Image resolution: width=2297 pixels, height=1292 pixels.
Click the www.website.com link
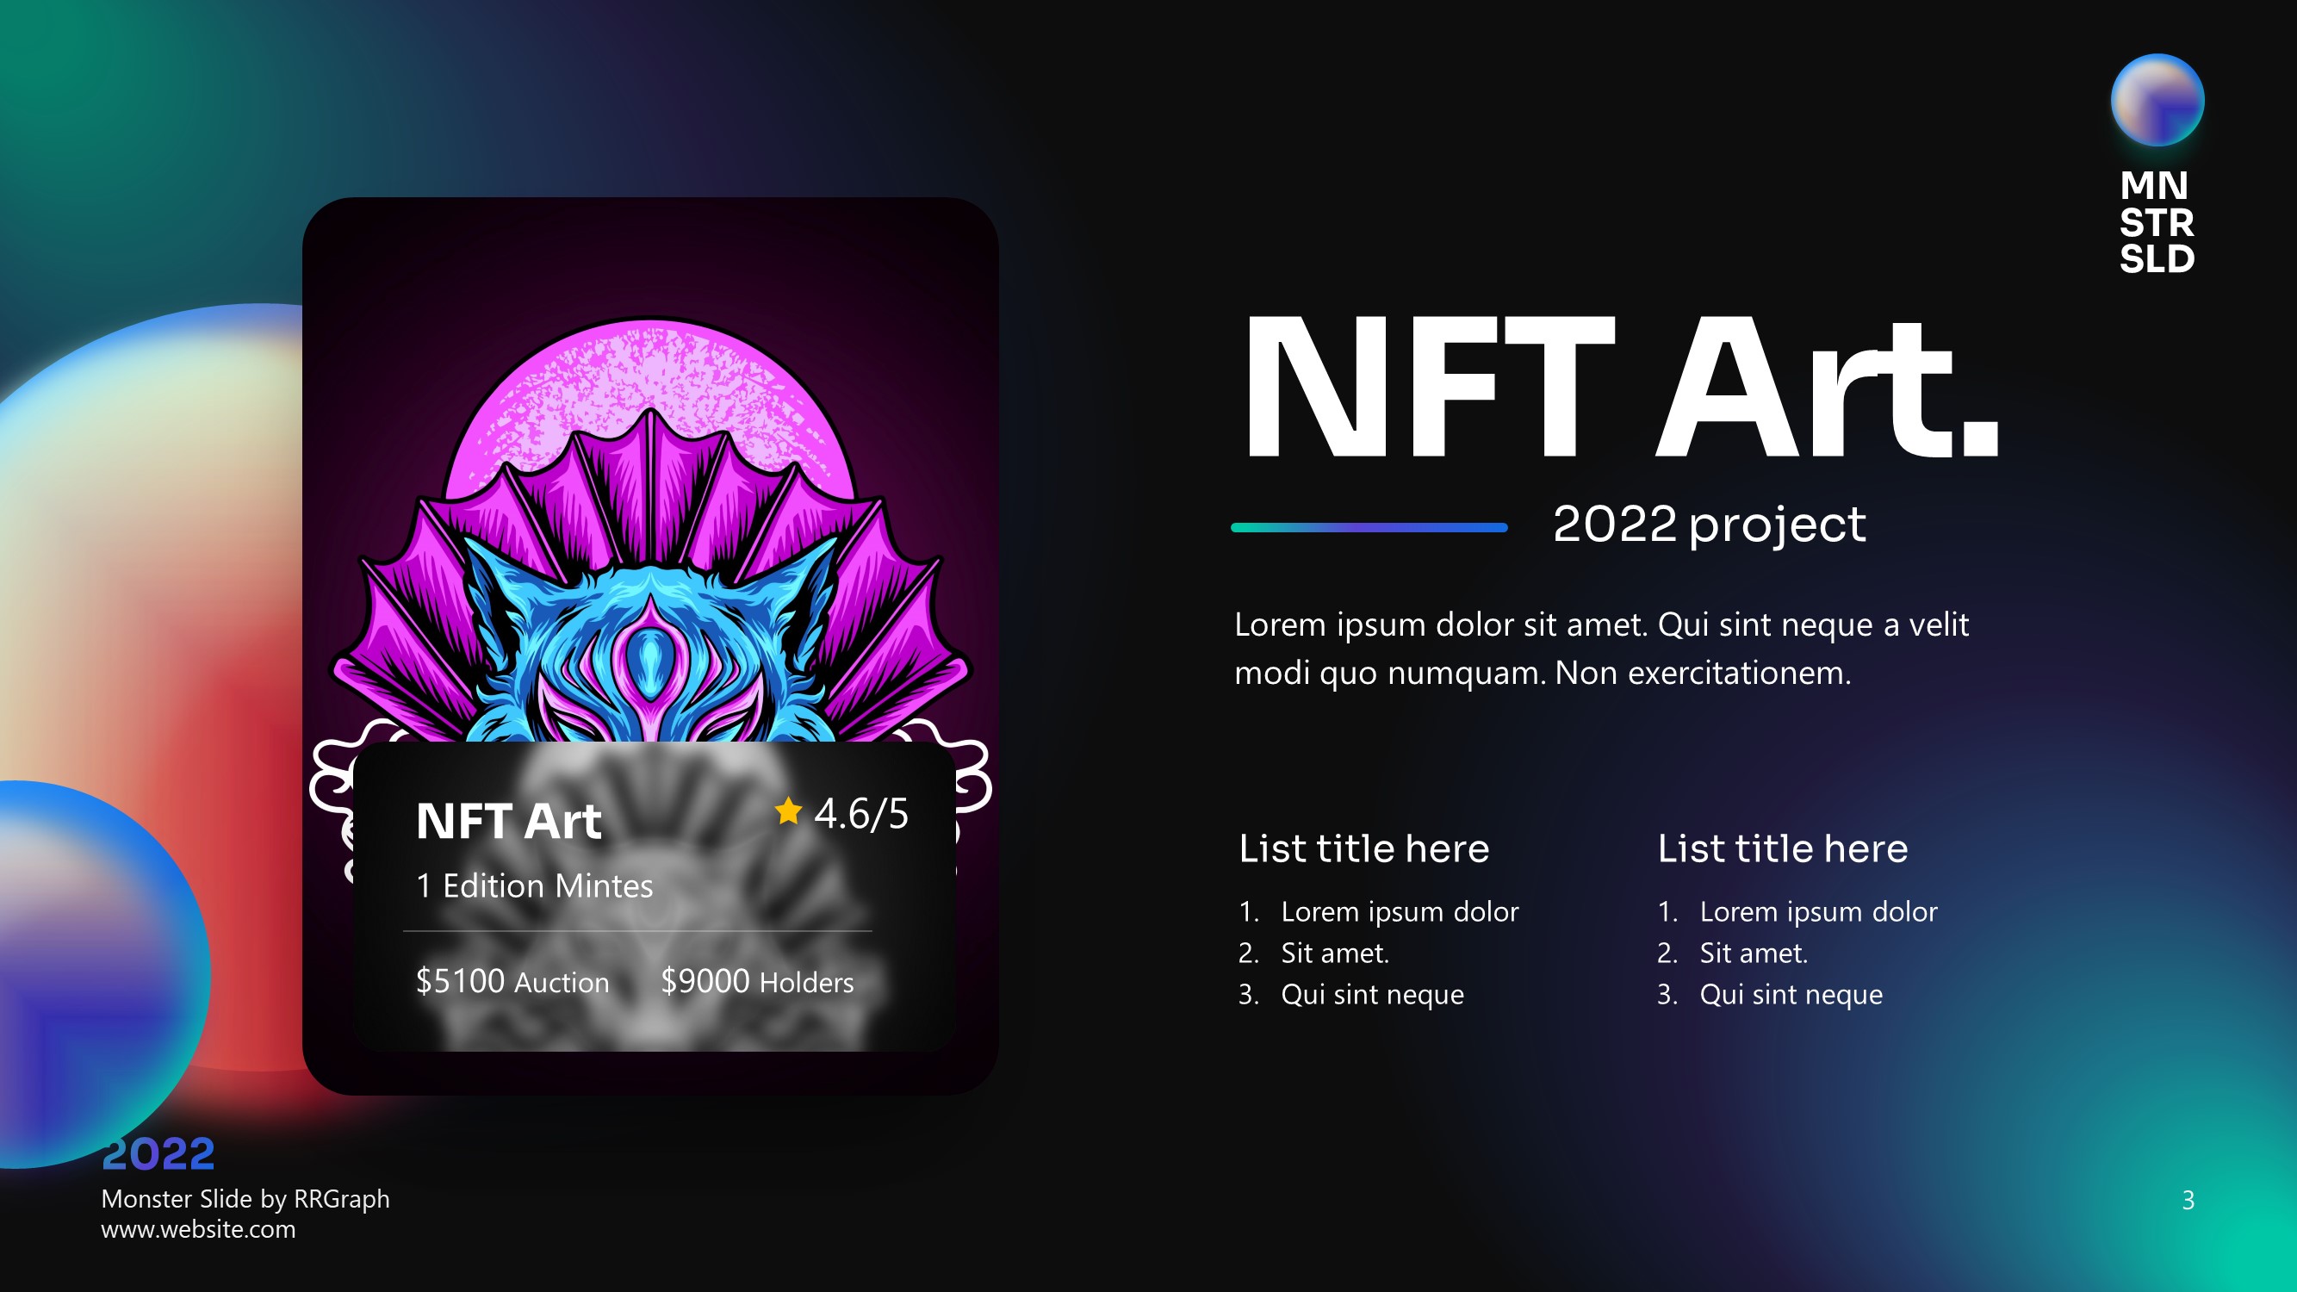[198, 1229]
